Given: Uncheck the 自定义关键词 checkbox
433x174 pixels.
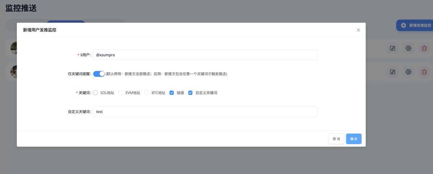Looking at the screenshot, I should [191, 93].
